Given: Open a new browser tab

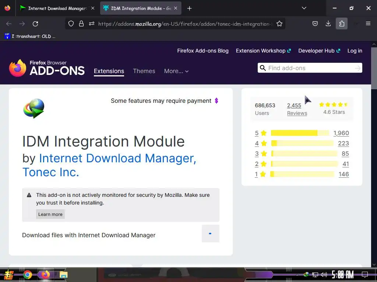Looking at the screenshot, I should click(x=190, y=8).
